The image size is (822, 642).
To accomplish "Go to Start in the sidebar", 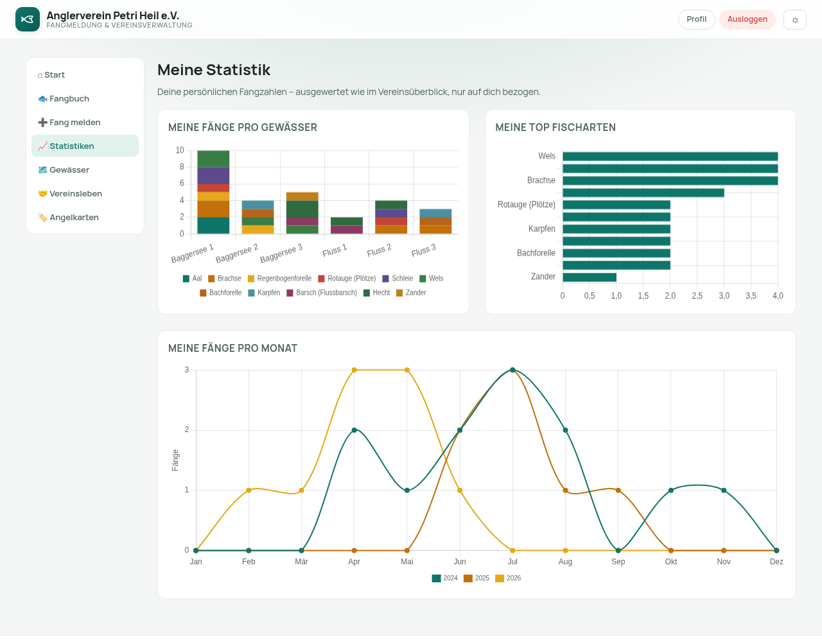I will pos(85,75).
